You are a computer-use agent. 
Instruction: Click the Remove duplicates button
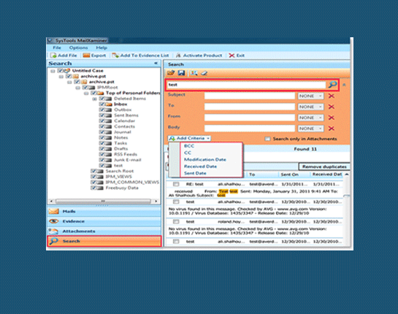324,166
